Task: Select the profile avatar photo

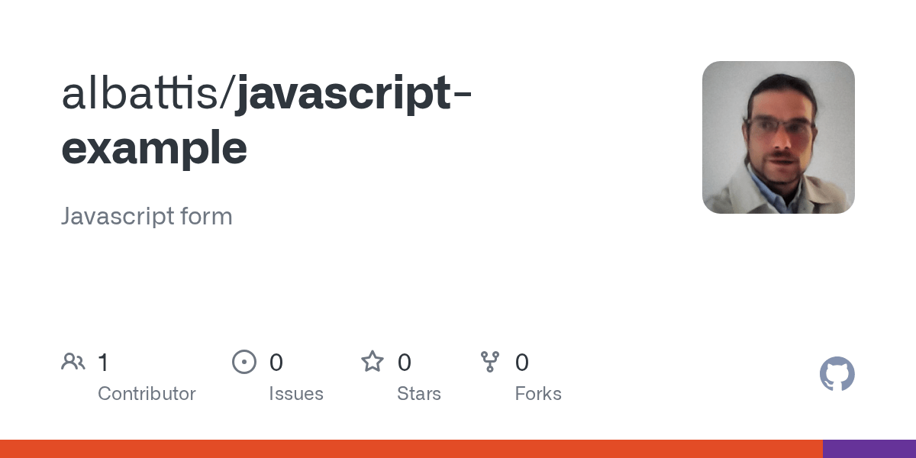Action: 779,137
